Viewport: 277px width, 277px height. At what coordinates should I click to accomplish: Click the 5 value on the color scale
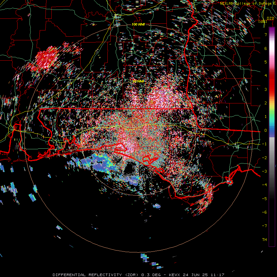point(266,62)
